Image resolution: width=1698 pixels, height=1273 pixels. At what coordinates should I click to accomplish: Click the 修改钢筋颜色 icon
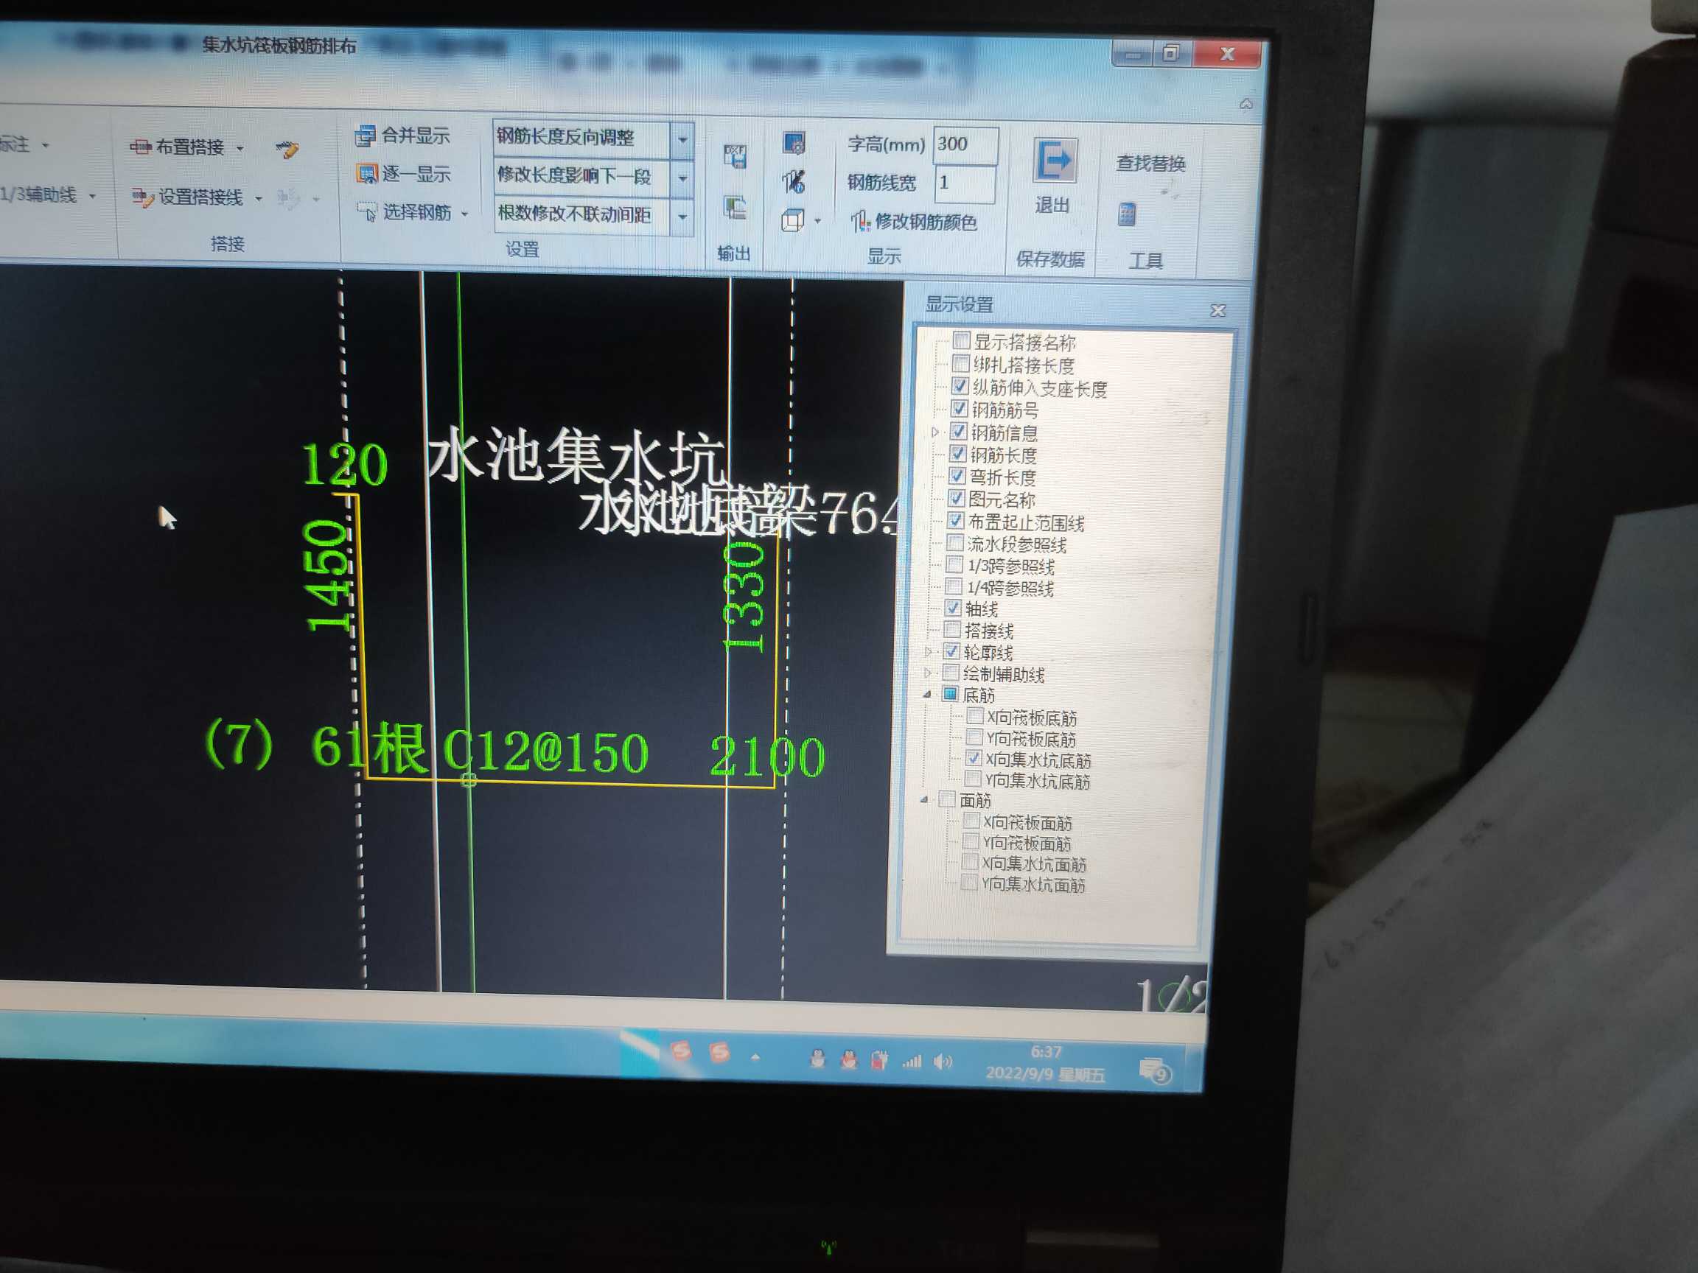(x=861, y=222)
